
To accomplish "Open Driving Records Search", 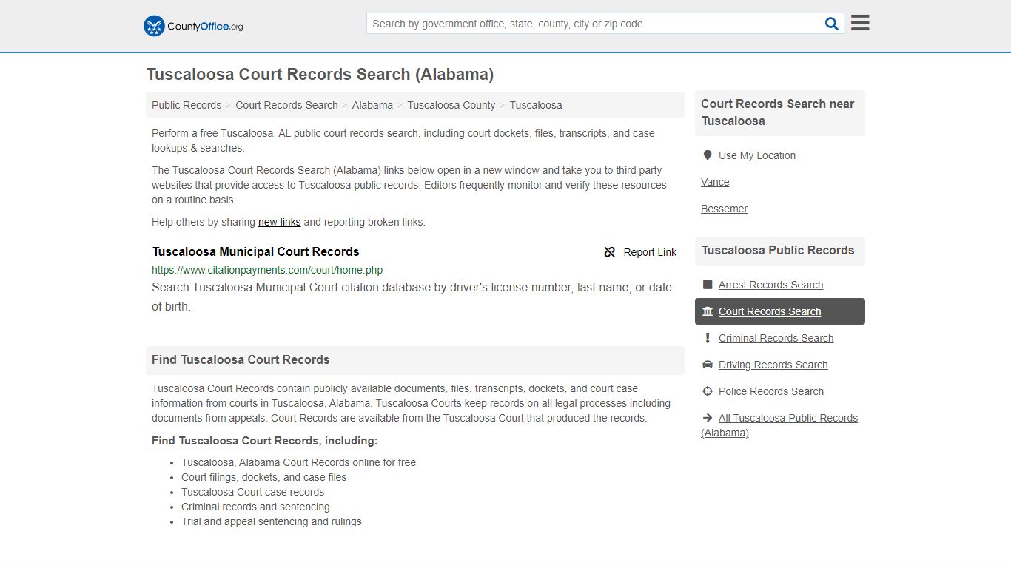I will tap(773, 365).
